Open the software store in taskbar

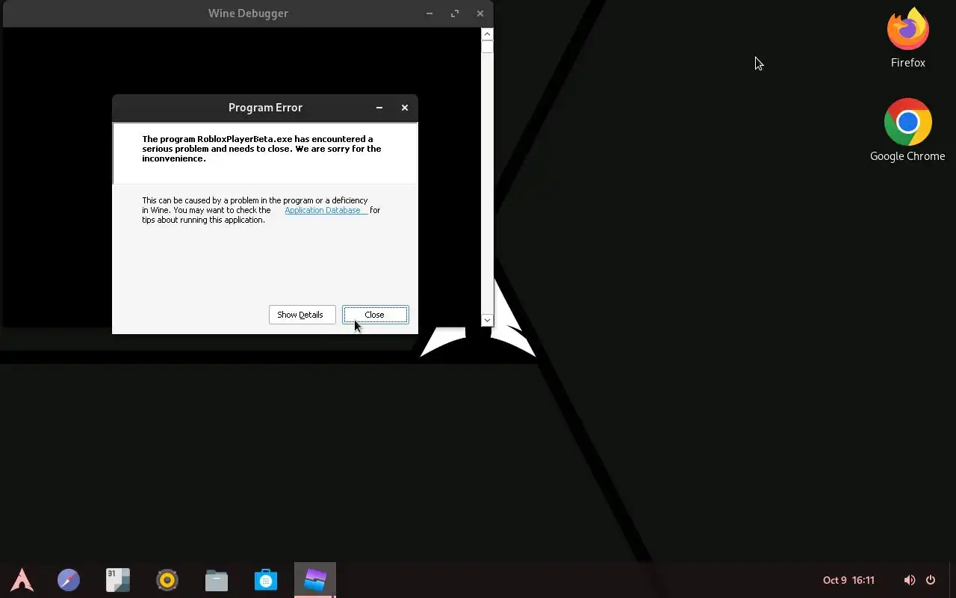(x=266, y=580)
